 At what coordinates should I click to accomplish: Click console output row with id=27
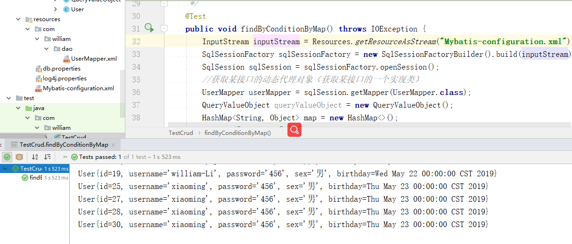pyautogui.click(x=283, y=199)
